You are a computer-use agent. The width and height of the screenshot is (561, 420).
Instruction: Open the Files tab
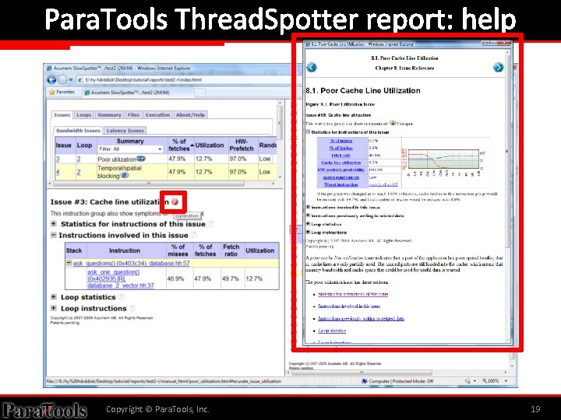click(133, 115)
